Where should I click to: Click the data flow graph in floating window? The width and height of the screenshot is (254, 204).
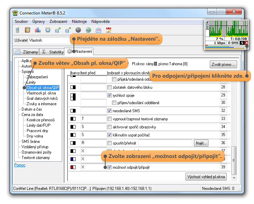(229, 29)
